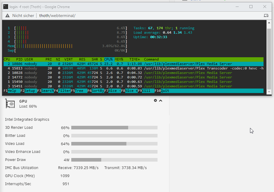Click the F1 Help button in htop
274x192 pixels.
coord(12,91)
